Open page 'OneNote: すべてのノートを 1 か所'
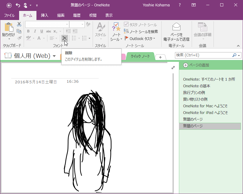The width and height of the screenshot is (243, 194). click(x=209, y=79)
